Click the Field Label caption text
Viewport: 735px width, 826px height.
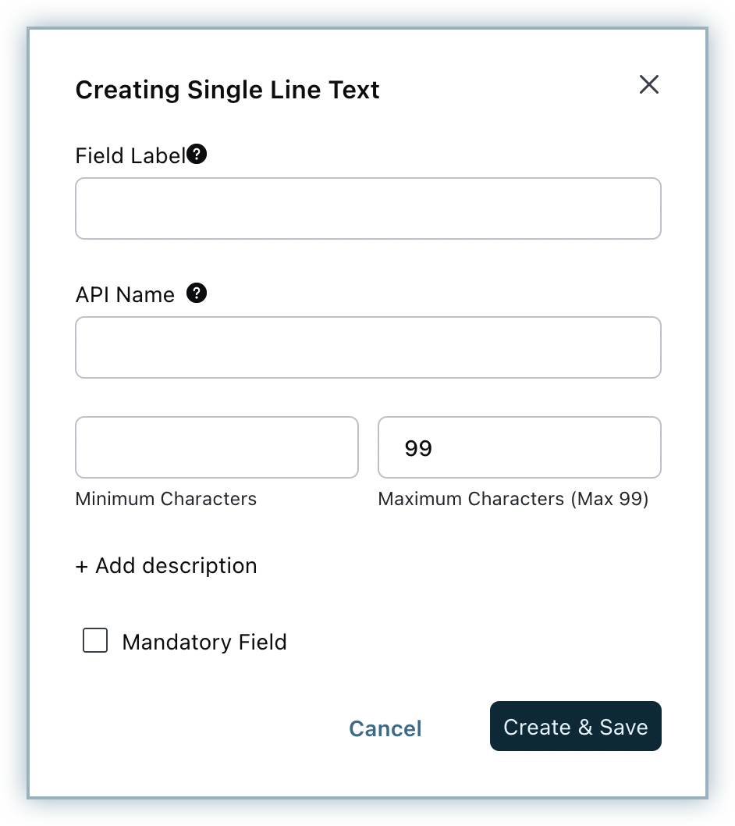pyautogui.click(x=130, y=156)
